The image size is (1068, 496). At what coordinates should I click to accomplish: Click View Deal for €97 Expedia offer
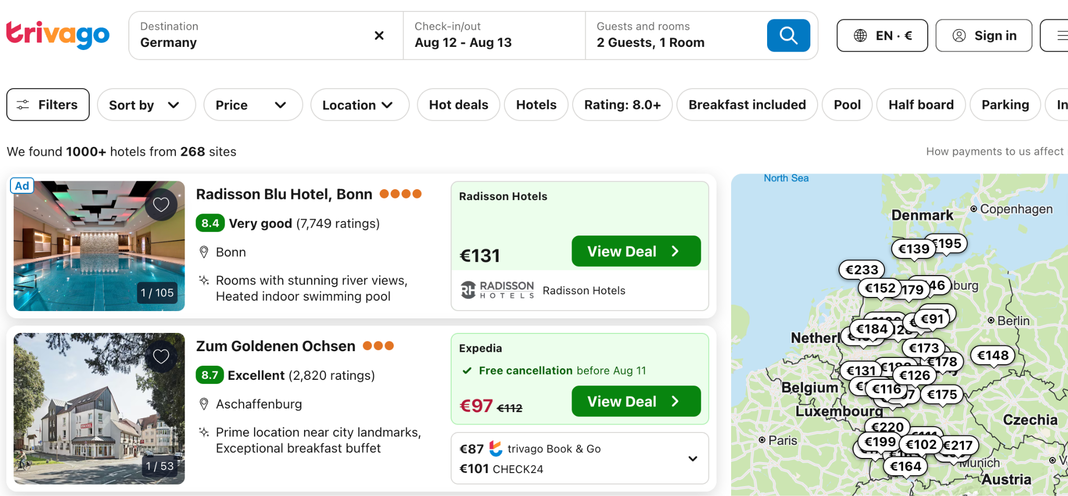[636, 401]
